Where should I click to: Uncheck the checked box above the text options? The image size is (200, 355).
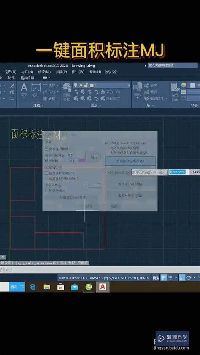click(47, 167)
